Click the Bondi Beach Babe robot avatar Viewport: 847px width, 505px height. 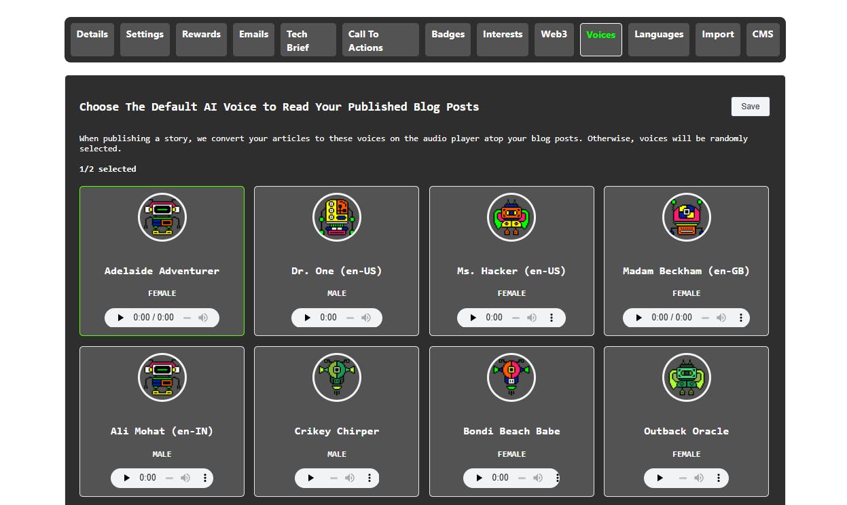click(511, 377)
